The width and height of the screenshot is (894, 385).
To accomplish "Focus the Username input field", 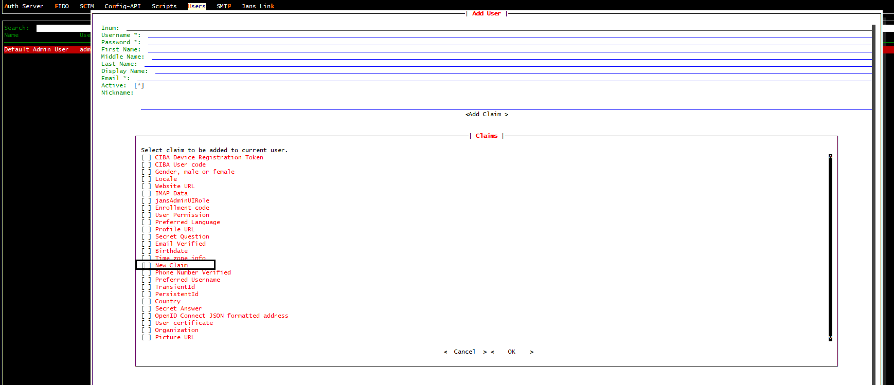I will (x=509, y=35).
